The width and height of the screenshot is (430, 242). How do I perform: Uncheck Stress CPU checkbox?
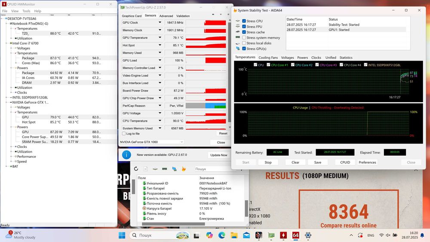click(244, 21)
